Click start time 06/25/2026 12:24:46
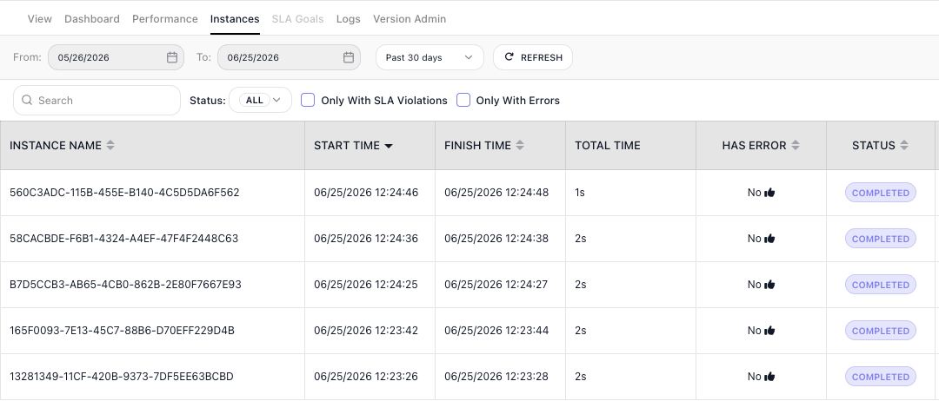This screenshot has height=401, width=939. (366, 193)
